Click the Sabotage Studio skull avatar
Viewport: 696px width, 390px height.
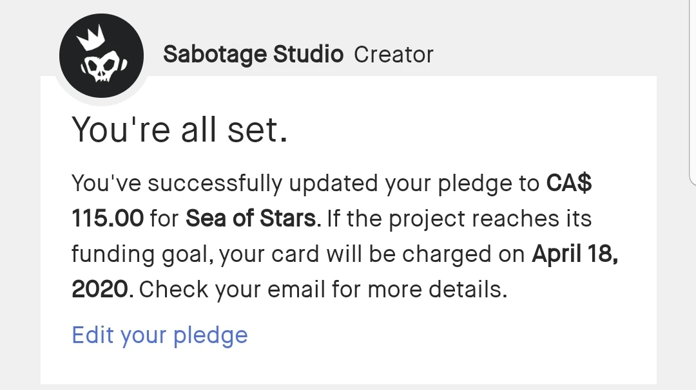tap(101, 55)
